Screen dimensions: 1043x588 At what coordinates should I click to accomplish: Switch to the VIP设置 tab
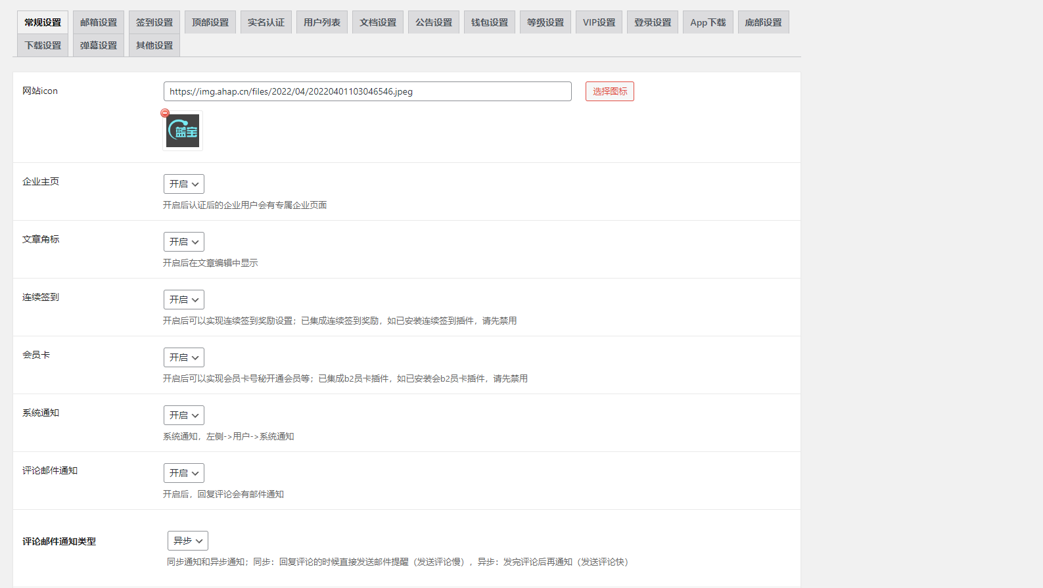(x=599, y=22)
